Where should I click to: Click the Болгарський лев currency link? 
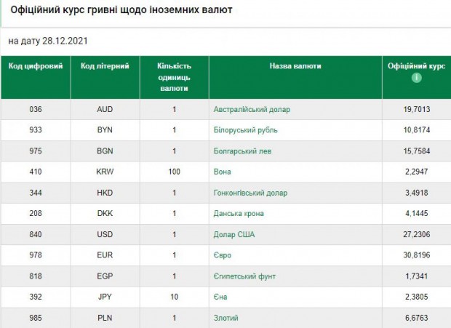(x=244, y=151)
